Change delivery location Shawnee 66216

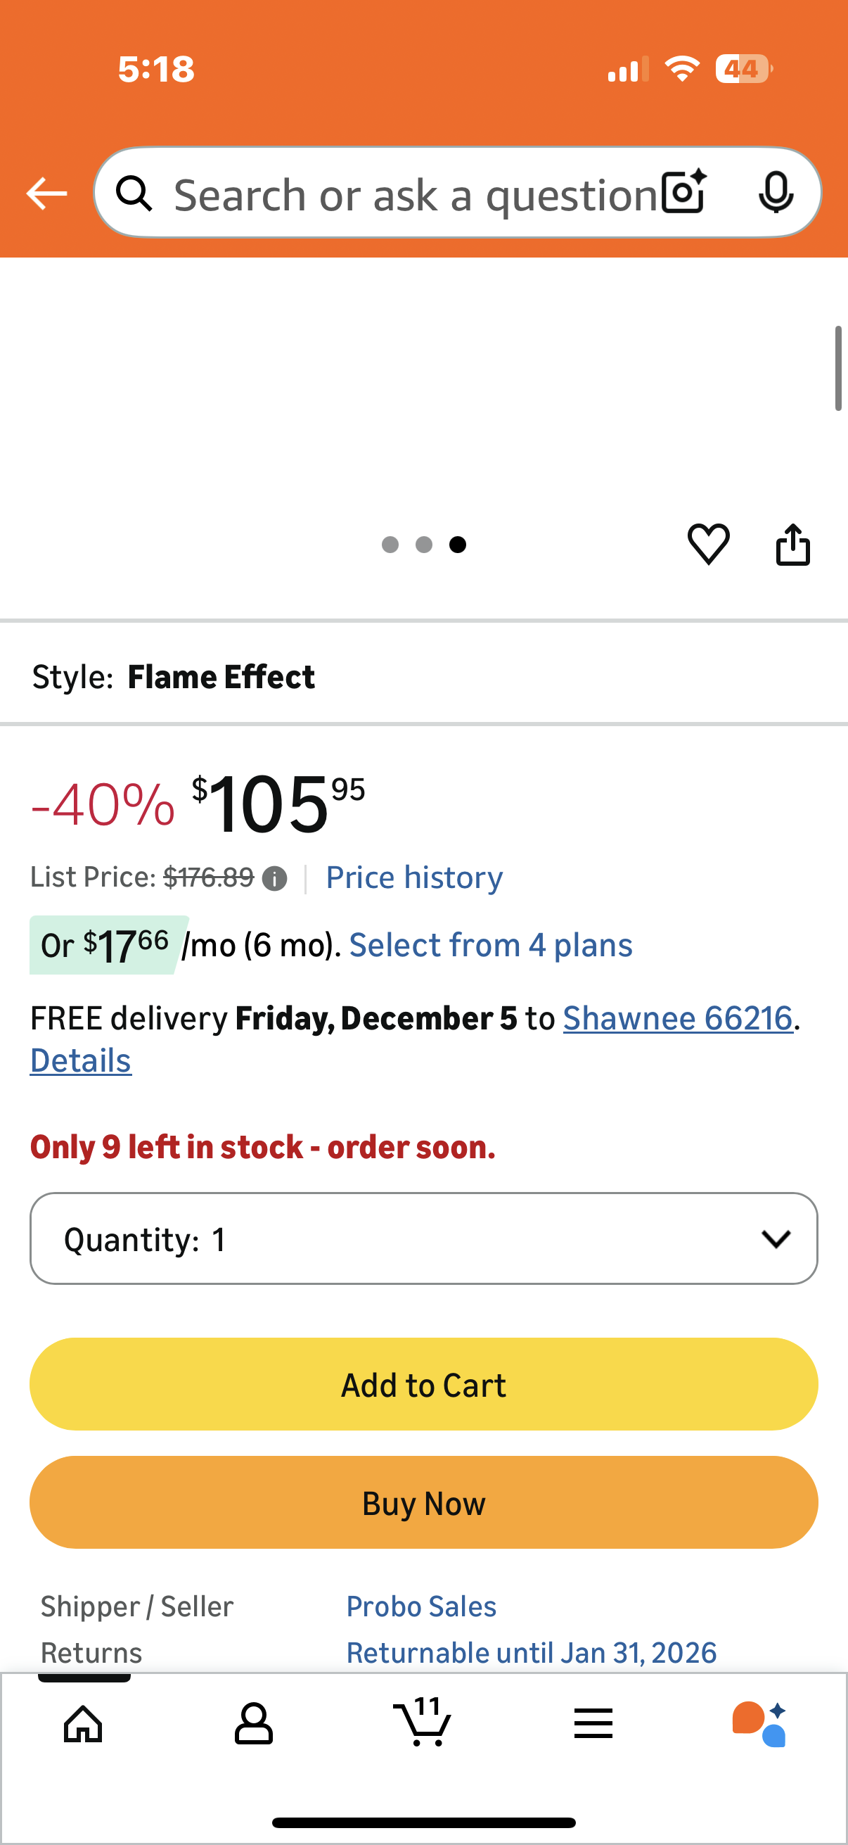[678, 1017]
